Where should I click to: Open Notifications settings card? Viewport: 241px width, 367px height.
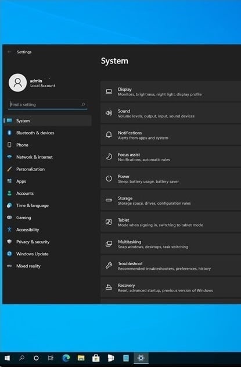click(x=171, y=135)
